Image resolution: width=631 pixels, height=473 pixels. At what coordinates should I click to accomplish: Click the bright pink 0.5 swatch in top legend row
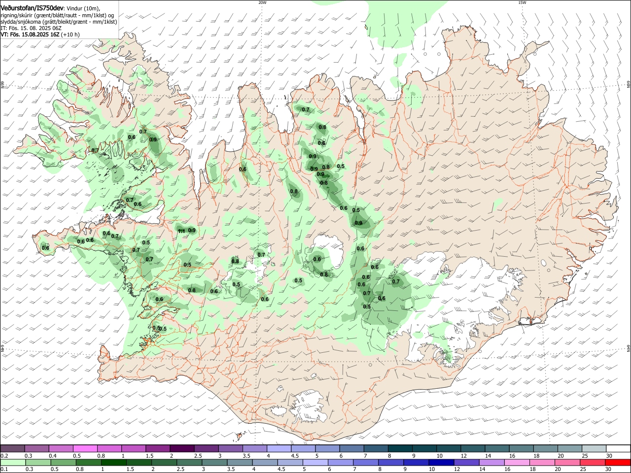point(85,449)
